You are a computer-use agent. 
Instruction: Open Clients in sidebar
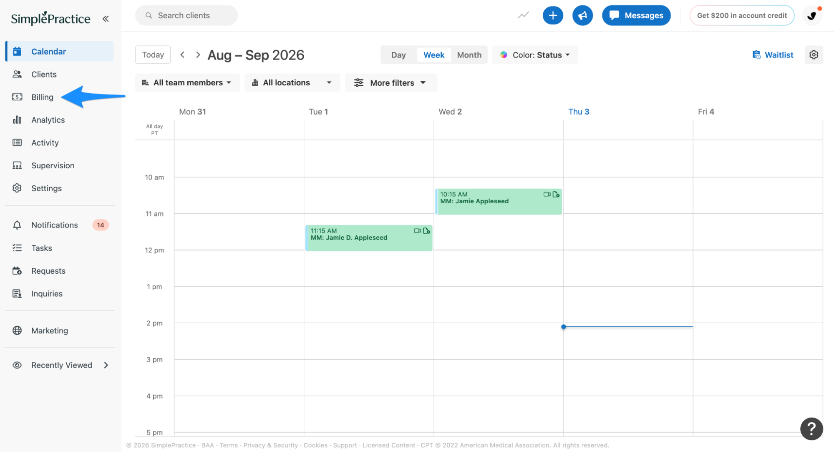point(60,74)
